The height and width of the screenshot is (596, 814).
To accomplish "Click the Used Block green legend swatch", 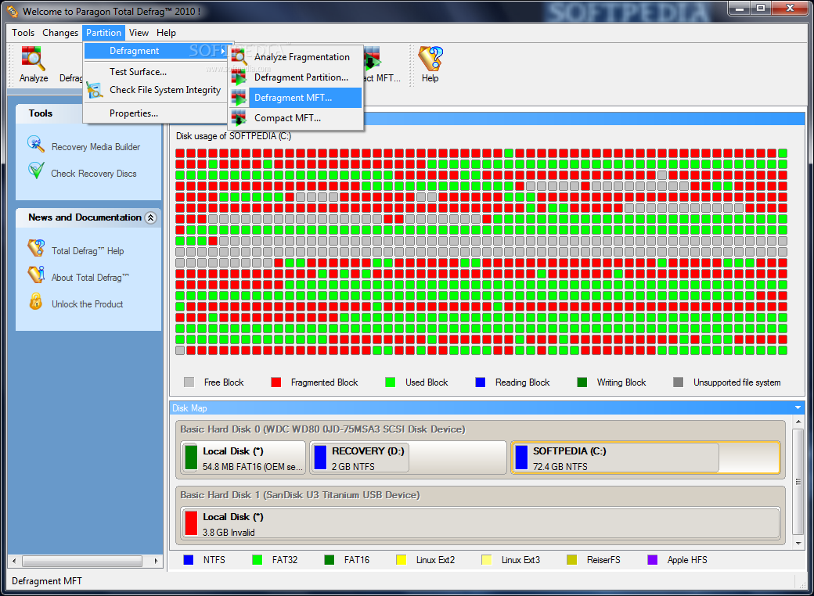I will pos(391,382).
